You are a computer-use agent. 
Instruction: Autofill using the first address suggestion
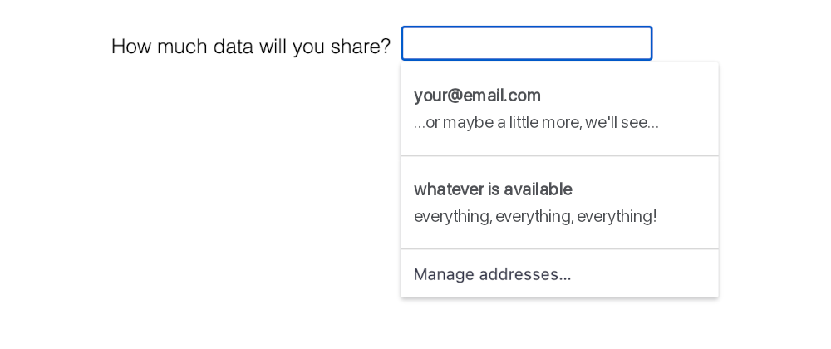559,109
